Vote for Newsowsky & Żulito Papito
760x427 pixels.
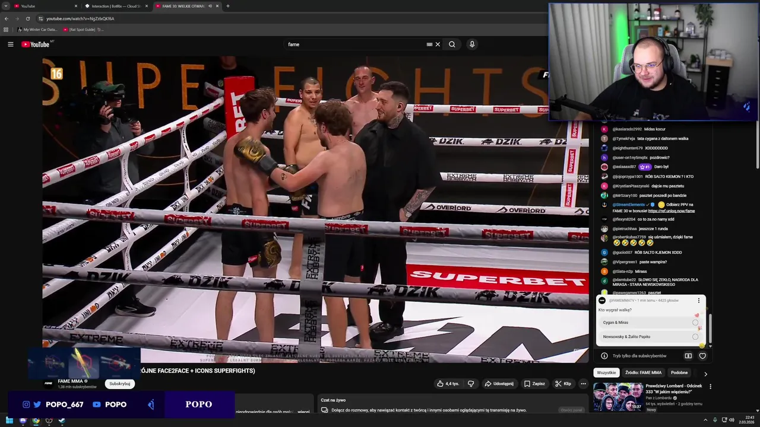click(x=650, y=337)
